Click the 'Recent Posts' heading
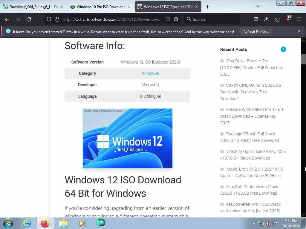This screenshot has height=229, width=306. click(x=233, y=49)
